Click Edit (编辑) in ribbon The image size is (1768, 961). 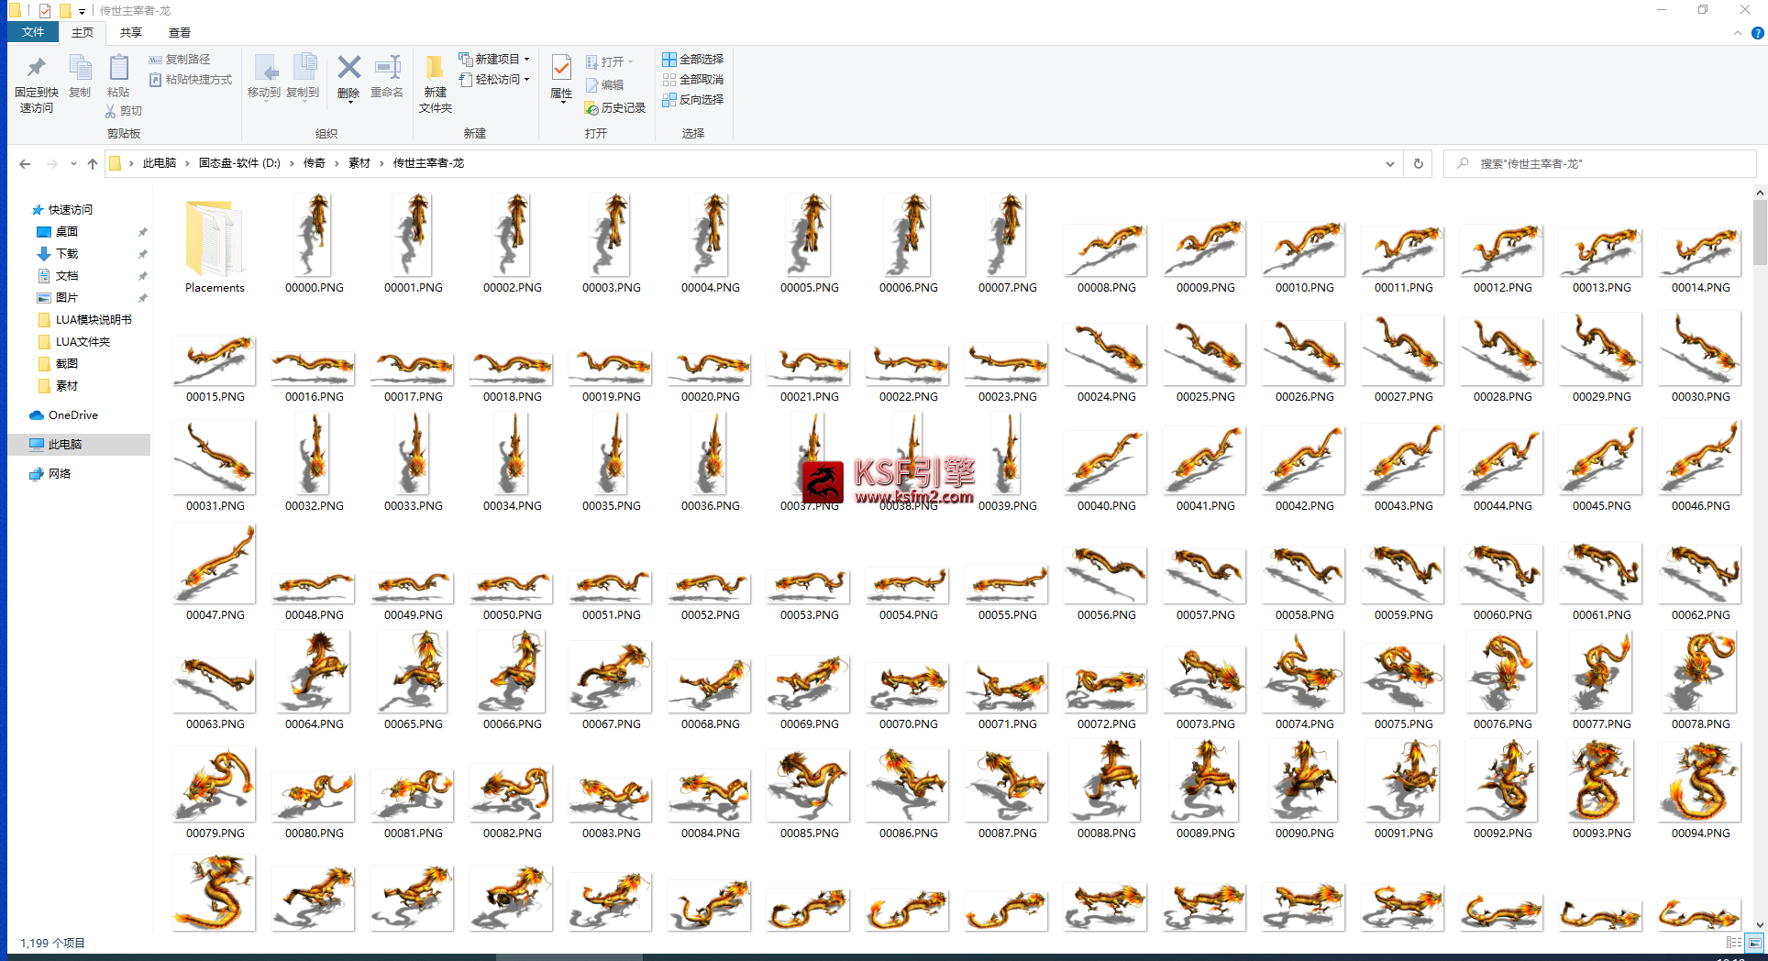tap(605, 84)
